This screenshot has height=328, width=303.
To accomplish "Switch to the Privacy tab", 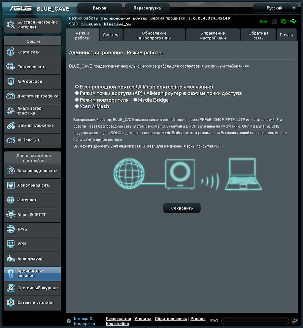I will tap(287, 35).
